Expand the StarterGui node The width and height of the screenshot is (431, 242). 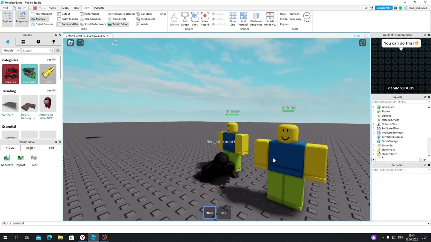(374, 146)
